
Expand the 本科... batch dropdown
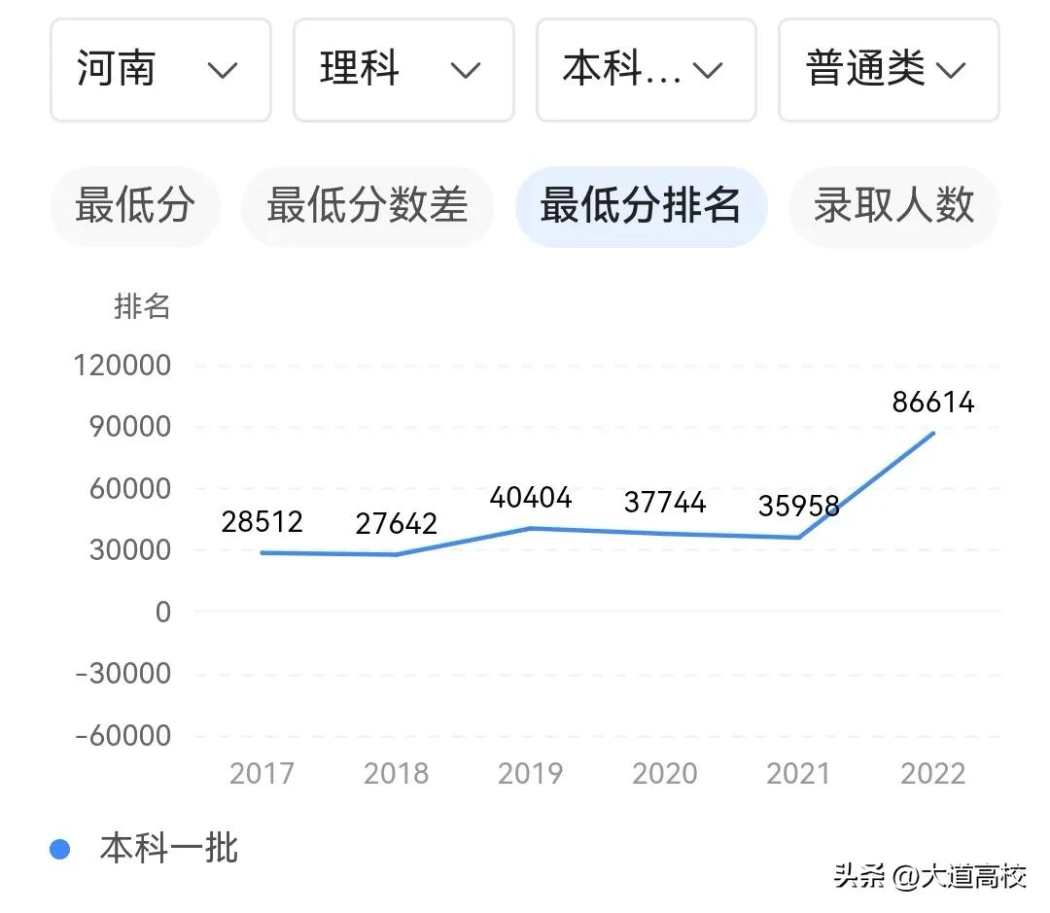[x=647, y=70]
